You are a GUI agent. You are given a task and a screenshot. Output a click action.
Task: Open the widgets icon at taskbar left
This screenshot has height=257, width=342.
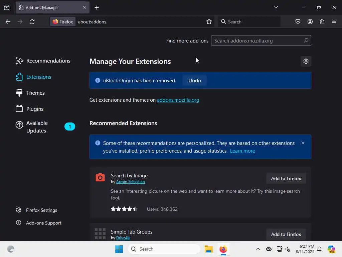click(11, 249)
